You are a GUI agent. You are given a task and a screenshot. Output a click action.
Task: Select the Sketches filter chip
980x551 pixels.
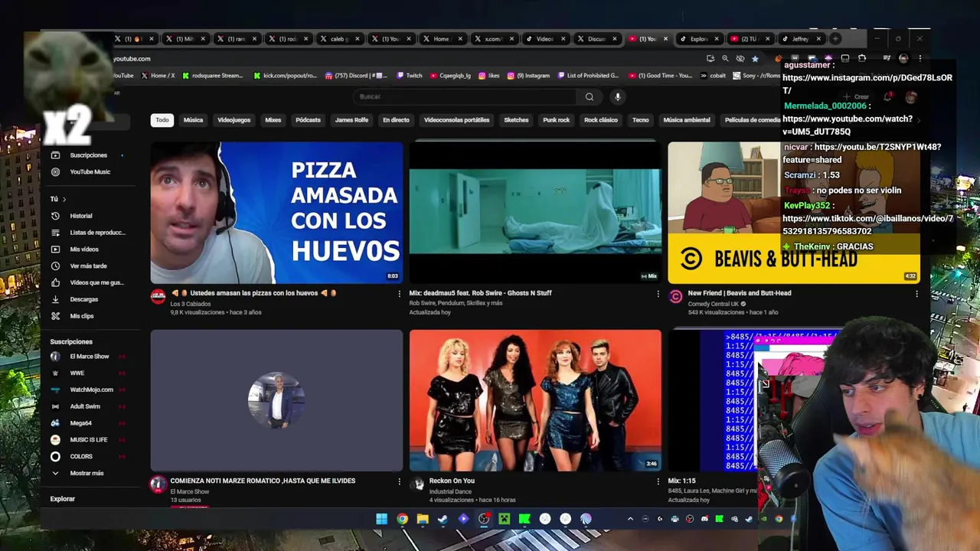tap(516, 120)
